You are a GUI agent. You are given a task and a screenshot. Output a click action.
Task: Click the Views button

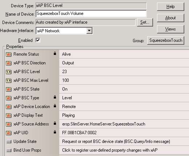tap(170, 29)
